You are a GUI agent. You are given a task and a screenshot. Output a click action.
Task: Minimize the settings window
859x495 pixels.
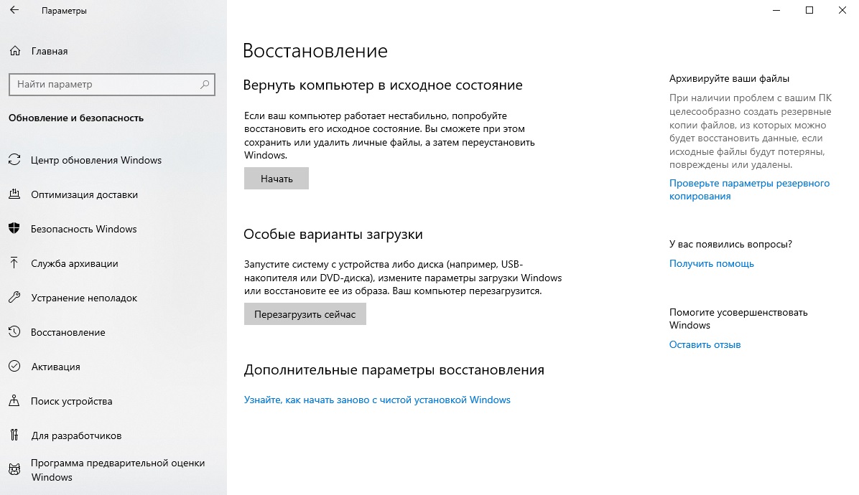(776, 10)
